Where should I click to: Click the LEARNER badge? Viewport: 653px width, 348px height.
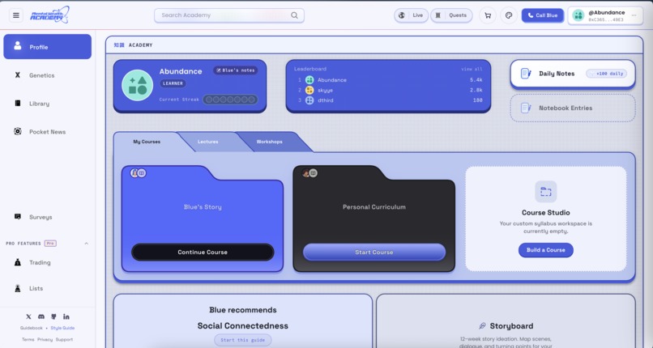173,83
